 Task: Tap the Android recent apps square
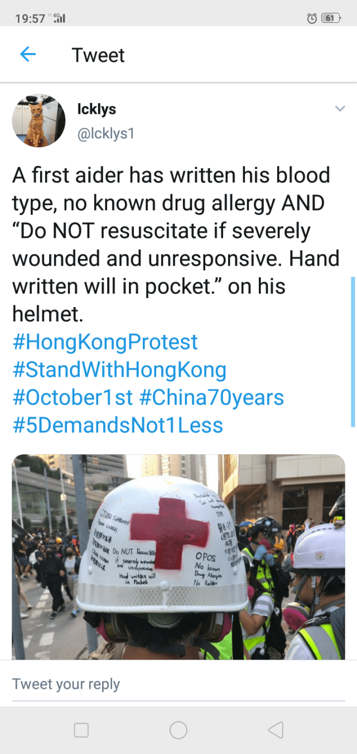click(81, 730)
